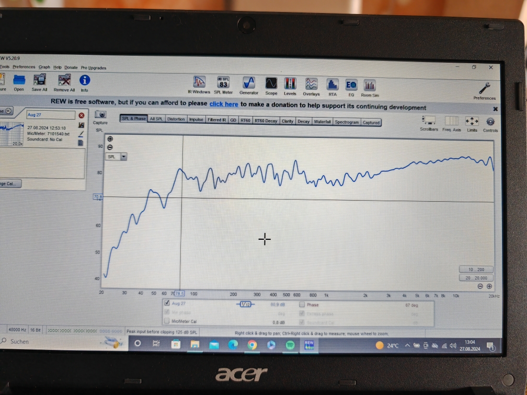Viewport: 527px width, 395px height.
Task: Enable the Mic/Meter Cal checkbox
Action: point(167,321)
